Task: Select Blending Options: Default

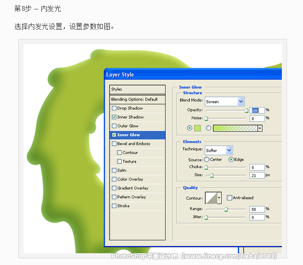Action: (x=137, y=99)
